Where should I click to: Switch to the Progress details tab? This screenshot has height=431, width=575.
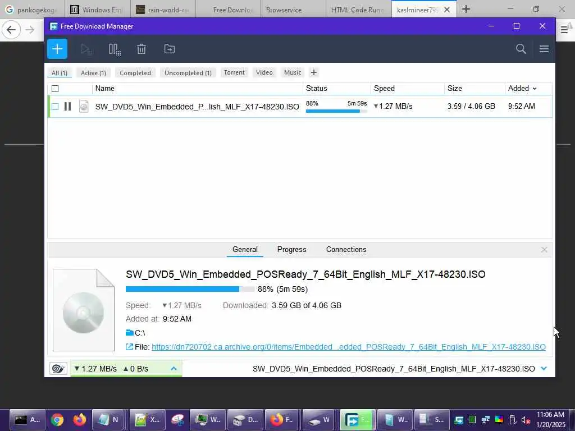pyautogui.click(x=291, y=249)
